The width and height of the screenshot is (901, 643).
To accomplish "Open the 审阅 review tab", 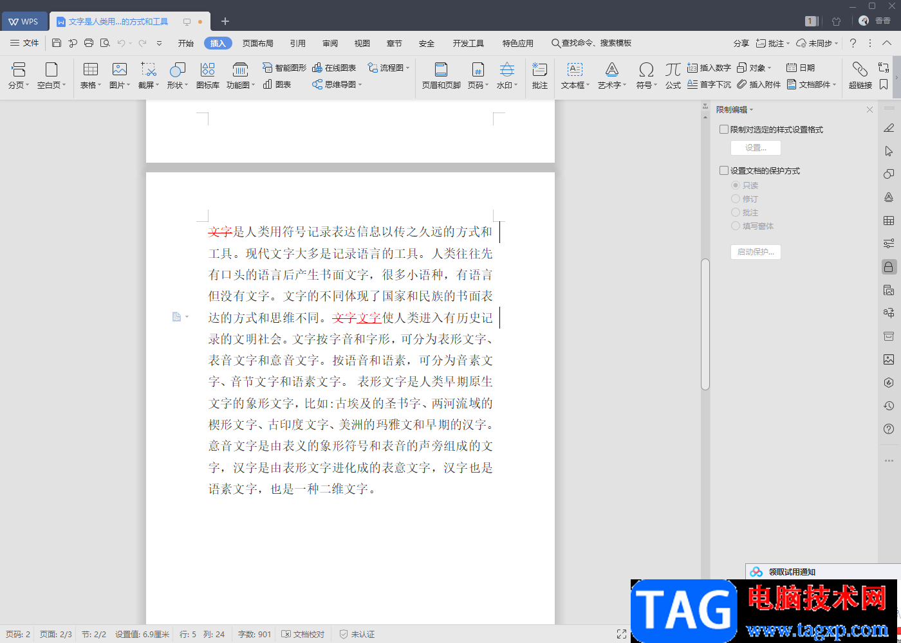I will coord(330,43).
